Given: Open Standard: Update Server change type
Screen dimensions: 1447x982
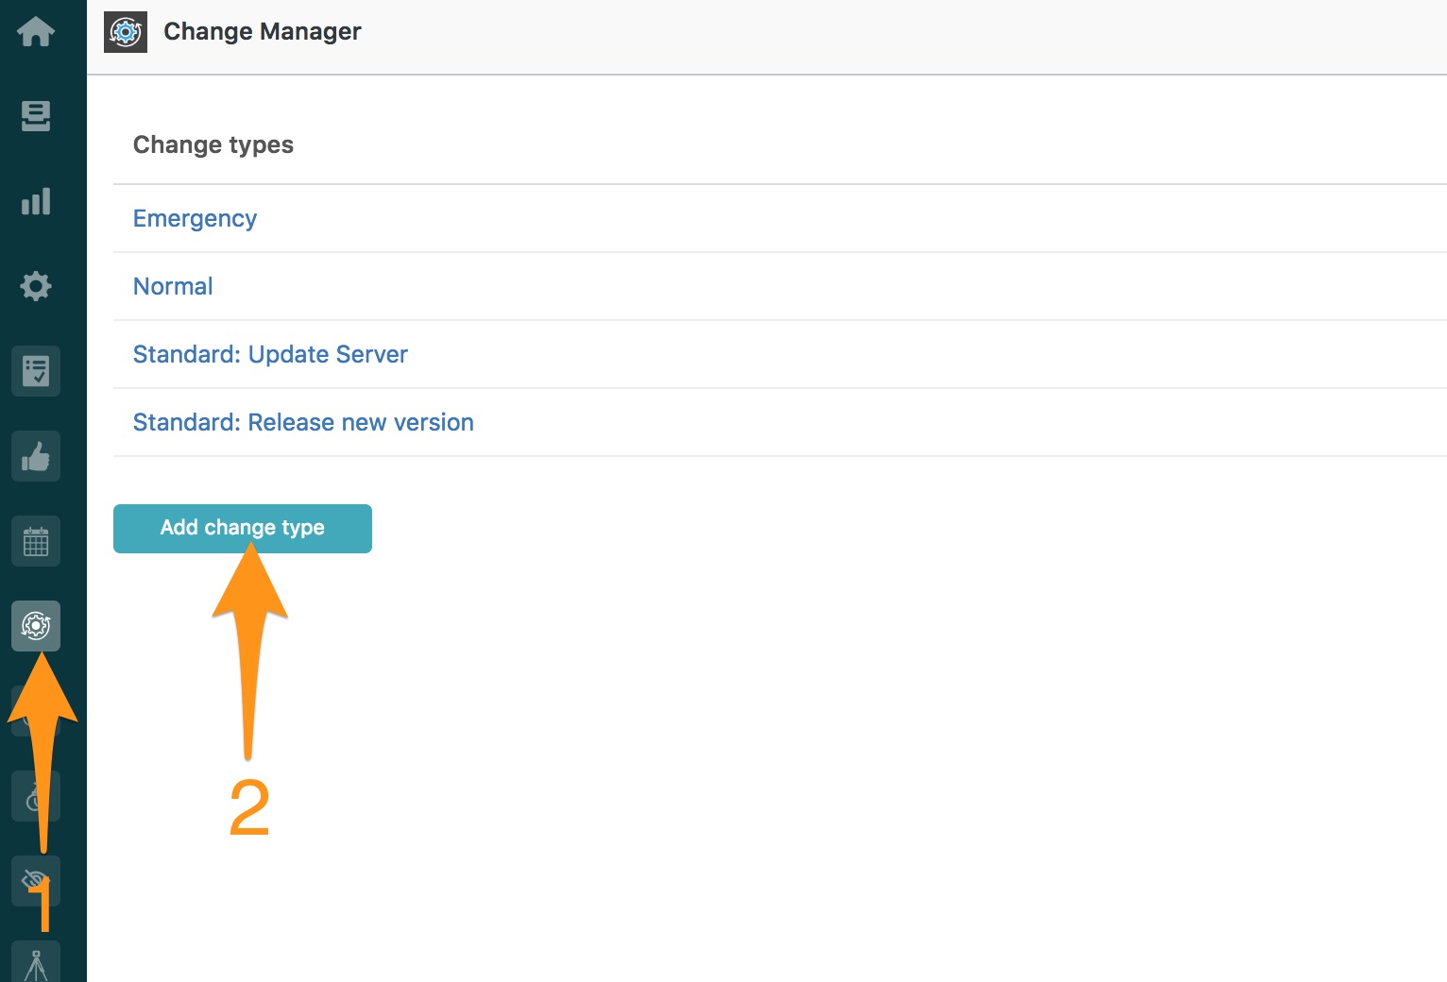Looking at the screenshot, I should [x=270, y=354].
